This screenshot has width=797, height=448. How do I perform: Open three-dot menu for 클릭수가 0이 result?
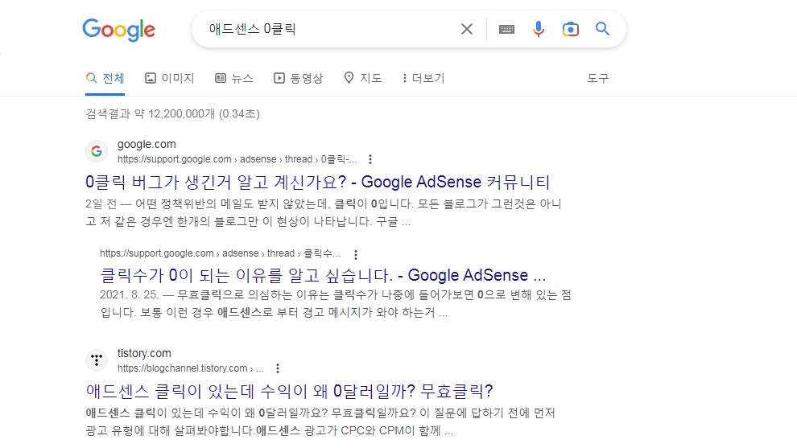point(356,254)
